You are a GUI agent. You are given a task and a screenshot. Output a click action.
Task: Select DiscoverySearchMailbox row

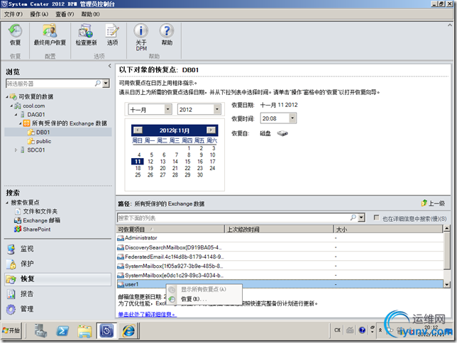tap(280, 247)
